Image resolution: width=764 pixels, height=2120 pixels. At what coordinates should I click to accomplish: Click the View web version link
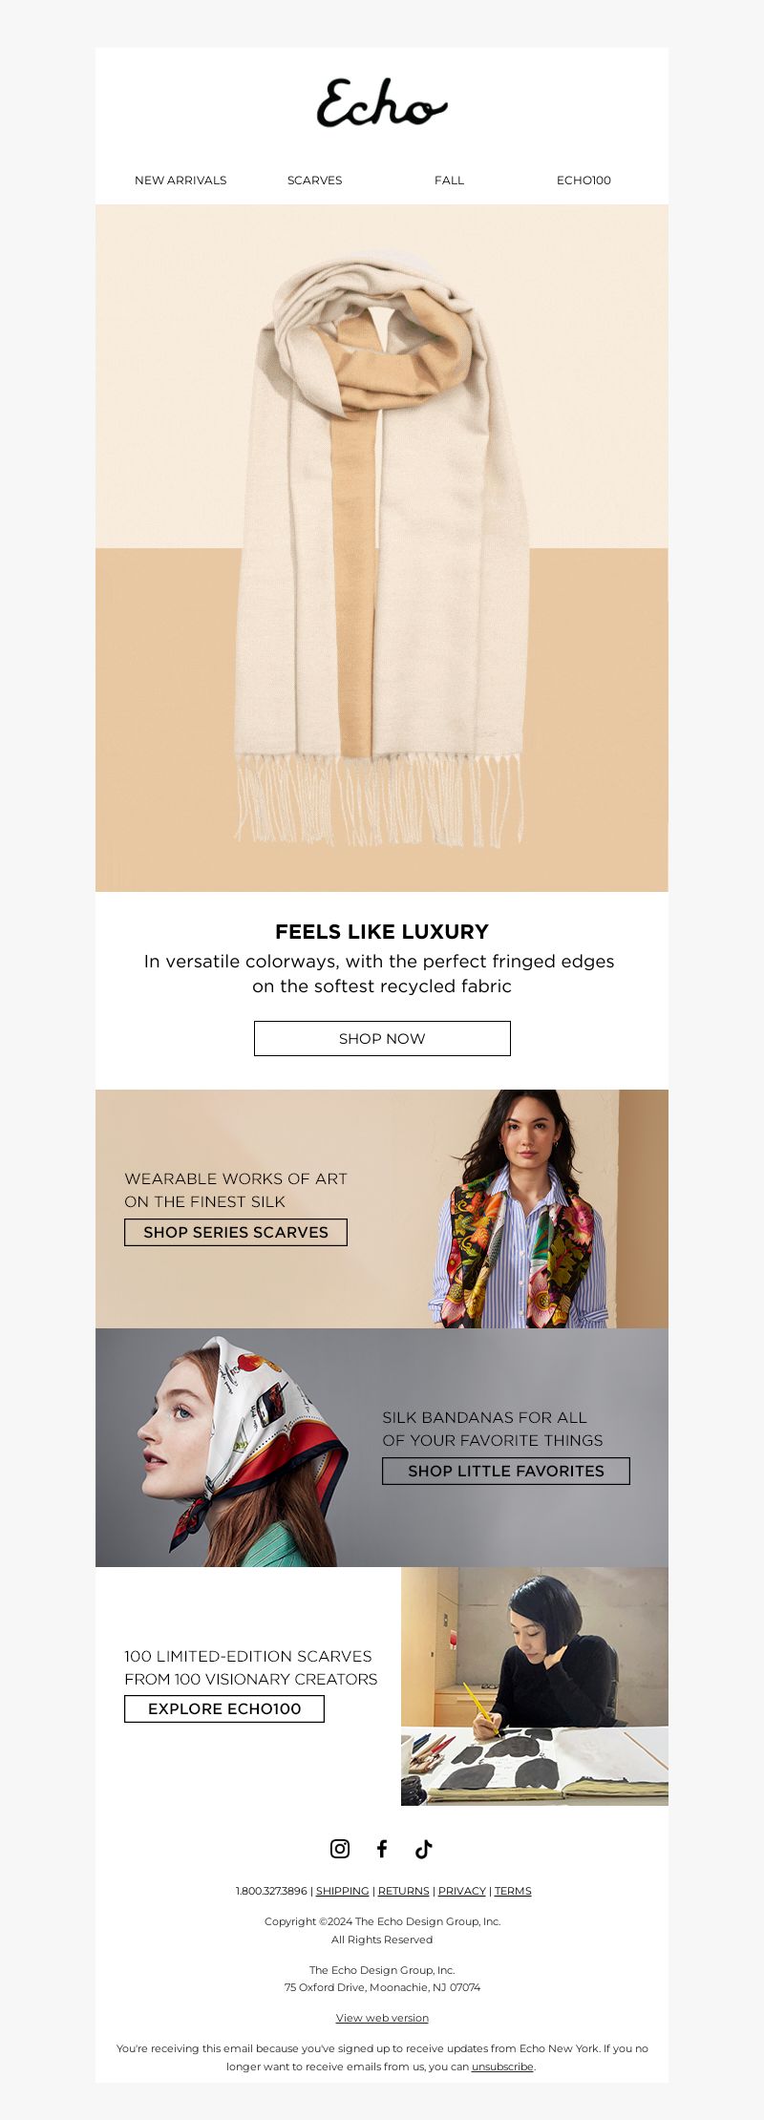382,2018
